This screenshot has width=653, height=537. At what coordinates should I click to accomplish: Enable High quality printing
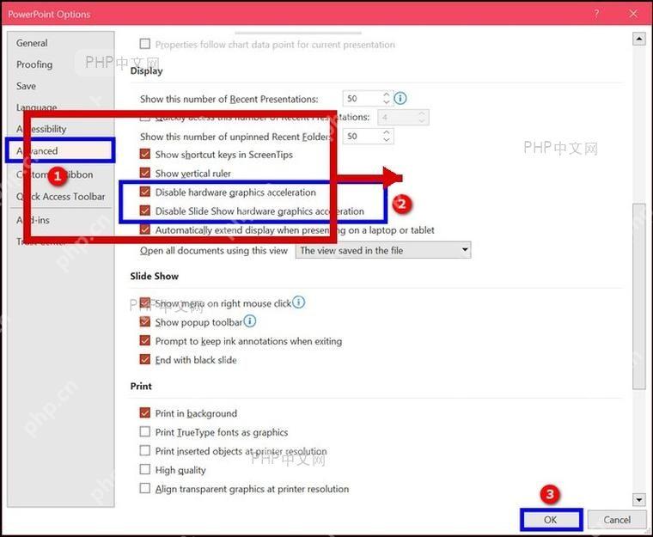145,469
